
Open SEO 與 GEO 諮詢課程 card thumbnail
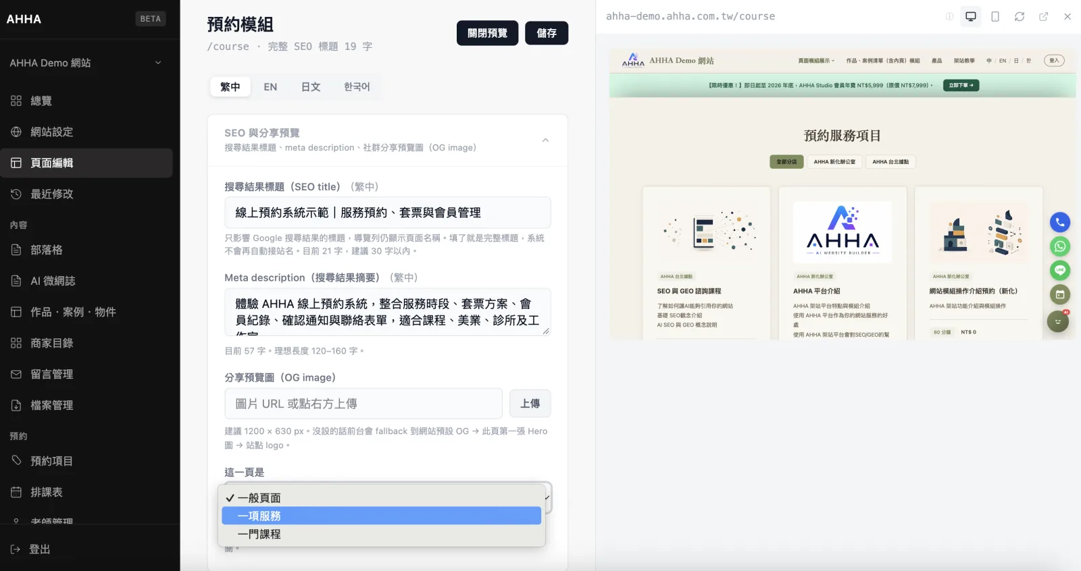coord(707,232)
